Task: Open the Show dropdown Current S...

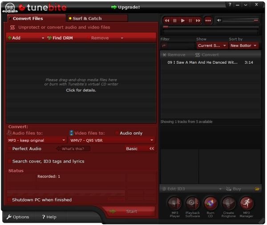Action: coord(212,45)
